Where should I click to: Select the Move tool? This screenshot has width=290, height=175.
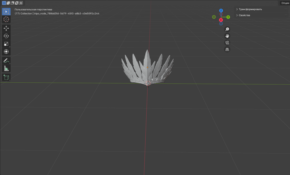pyautogui.click(x=6, y=28)
